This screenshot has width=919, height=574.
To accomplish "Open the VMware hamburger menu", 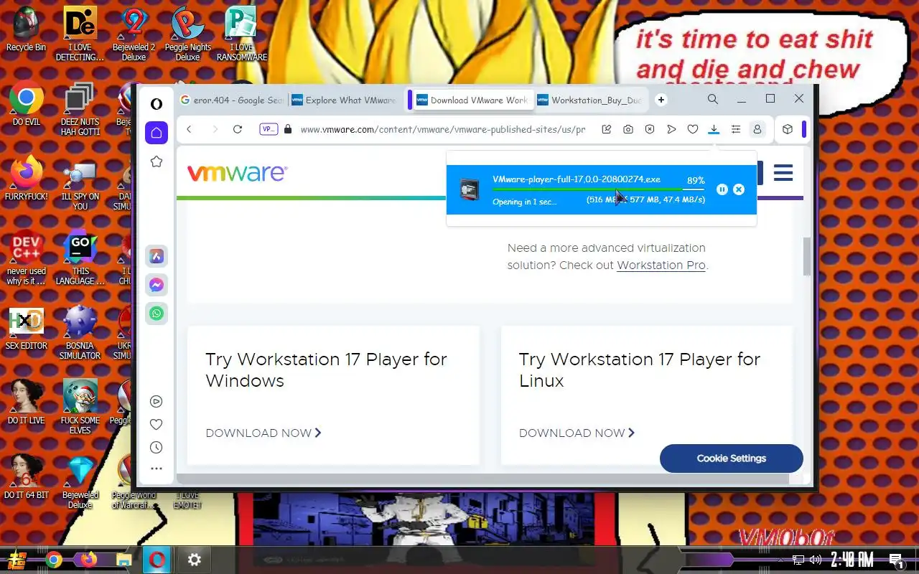I will (783, 173).
